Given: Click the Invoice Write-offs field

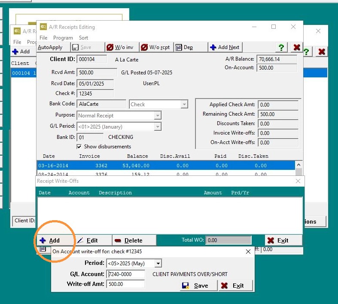Looking at the screenshot, I should coord(278,133).
